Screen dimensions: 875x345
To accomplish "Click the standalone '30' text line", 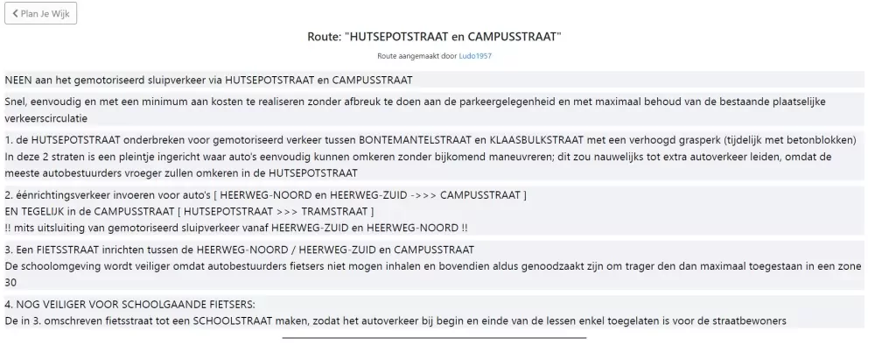I will tap(10, 283).
